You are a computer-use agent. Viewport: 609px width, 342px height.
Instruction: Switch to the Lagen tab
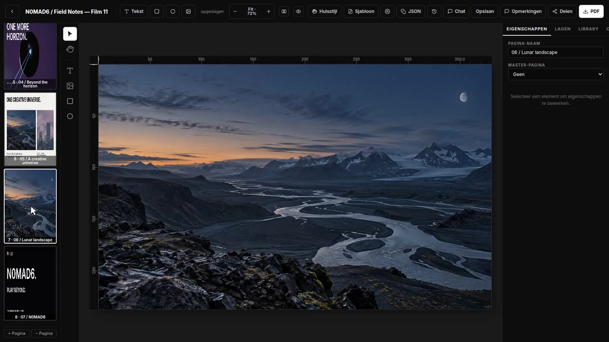[x=562, y=29]
